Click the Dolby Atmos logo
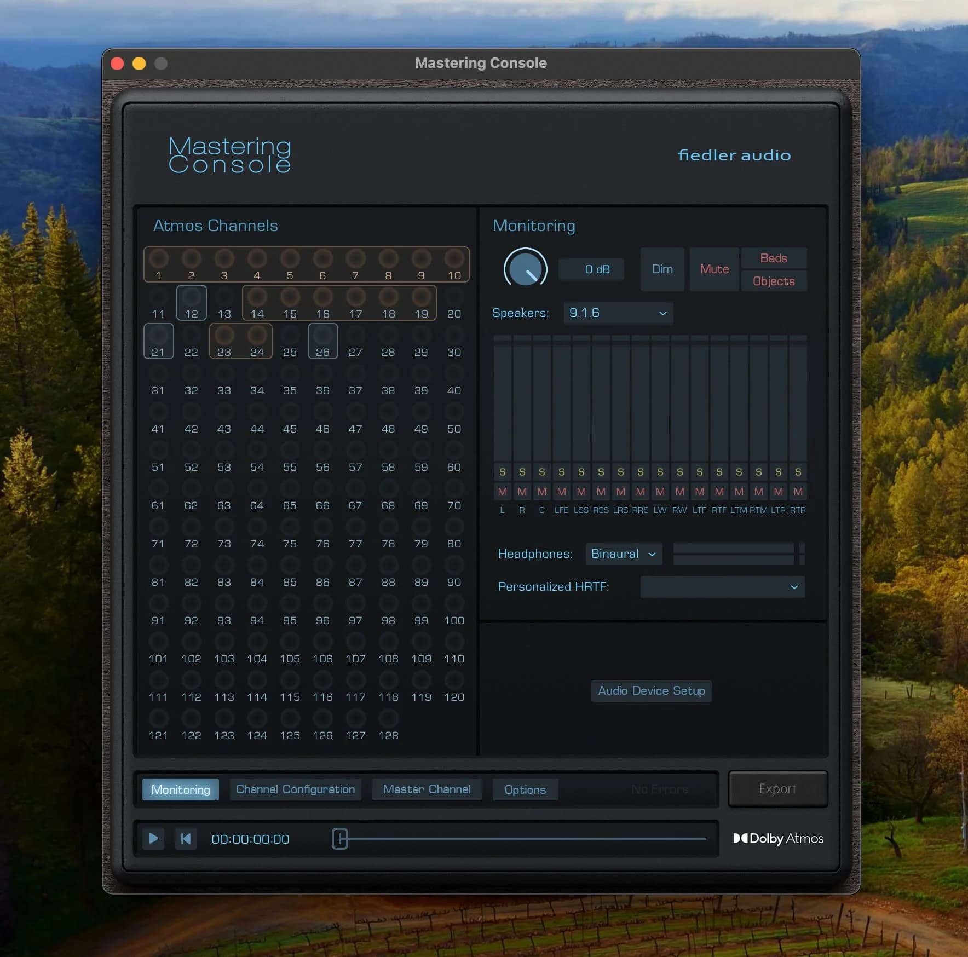This screenshot has height=957, width=968. click(x=777, y=838)
